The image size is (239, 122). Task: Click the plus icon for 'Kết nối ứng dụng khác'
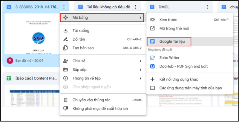(x=152, y=79)
